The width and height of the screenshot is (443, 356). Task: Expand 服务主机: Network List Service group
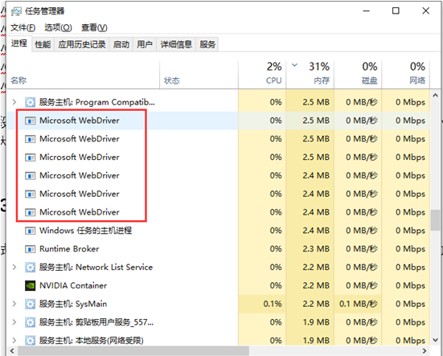point(14,268)
